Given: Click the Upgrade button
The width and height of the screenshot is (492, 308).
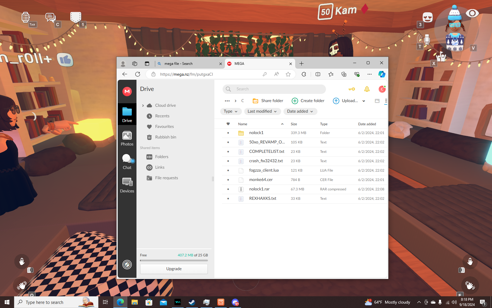Looking at the screenshot, I should pos(174,269).
